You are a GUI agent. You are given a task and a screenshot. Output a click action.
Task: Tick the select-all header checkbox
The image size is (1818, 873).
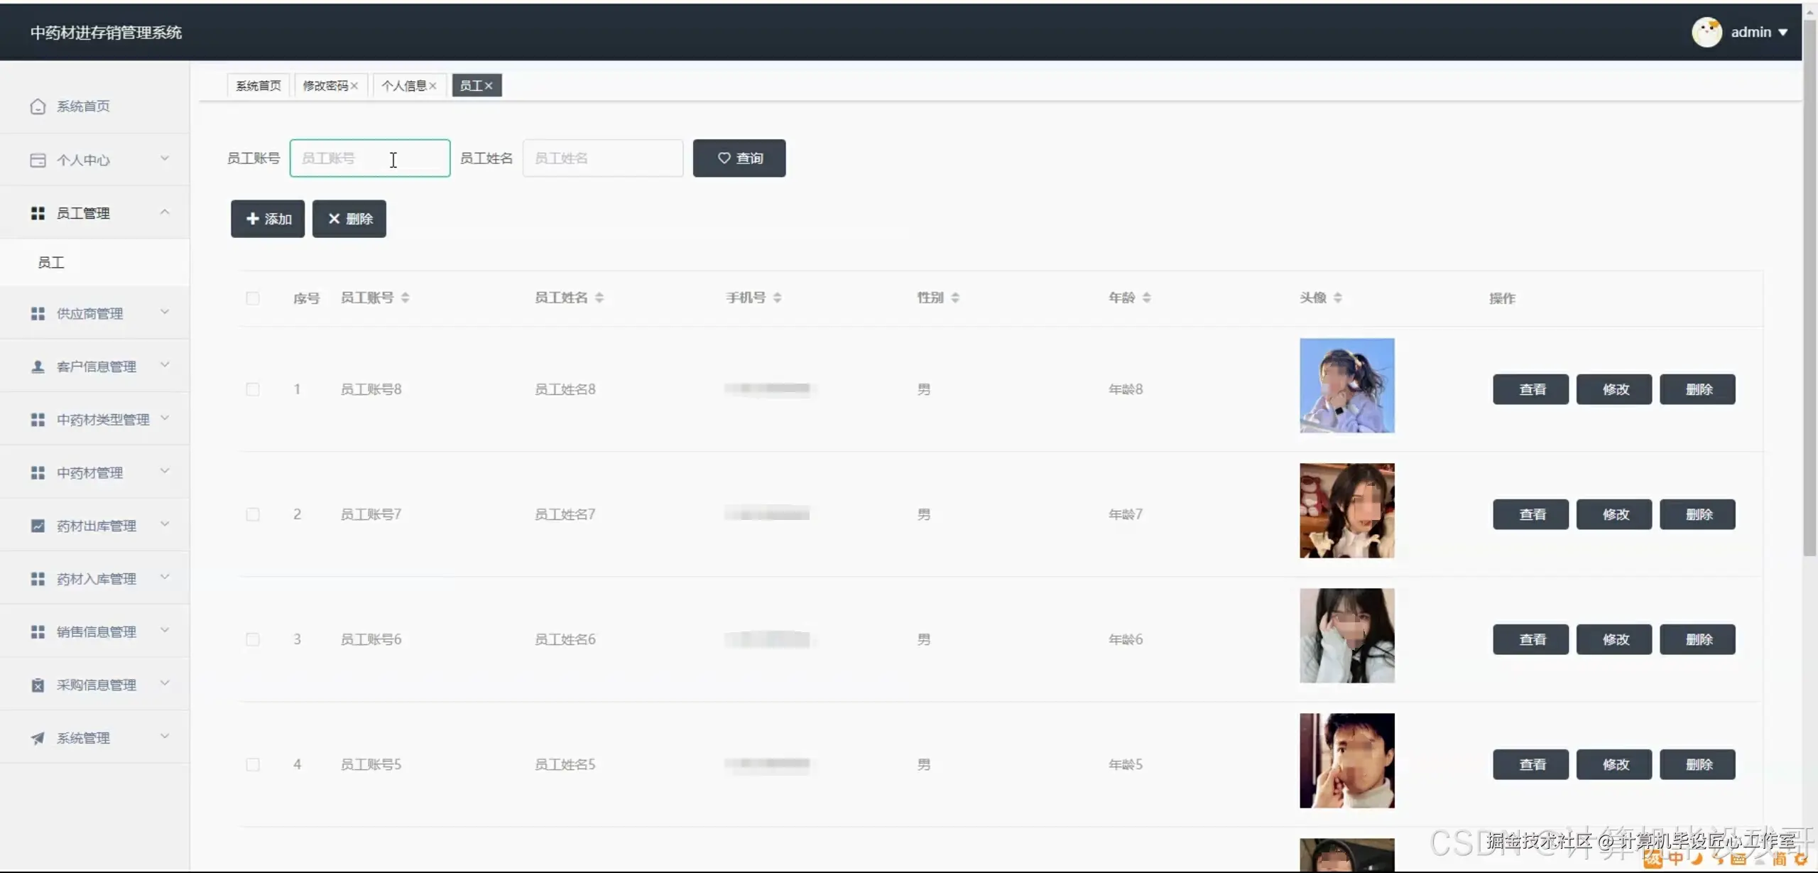coord(253,298)
